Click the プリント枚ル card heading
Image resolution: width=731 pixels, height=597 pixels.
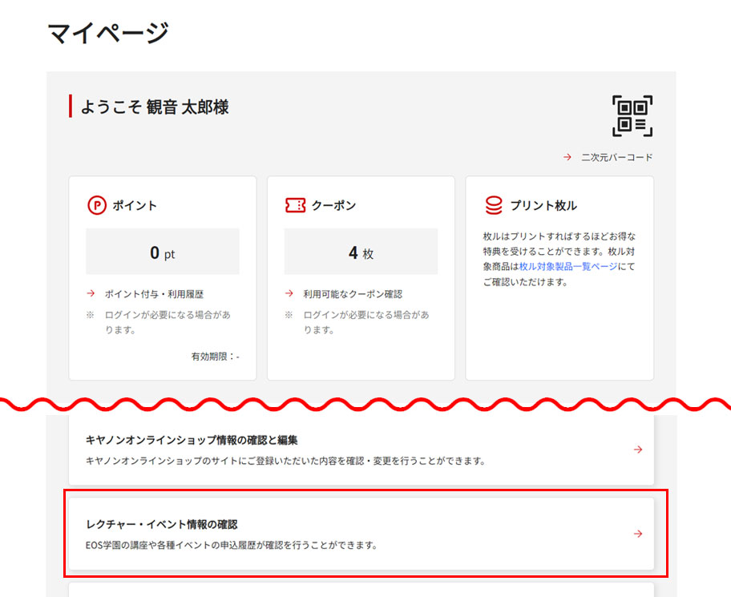pyautogui.click(x=543, y=206)
